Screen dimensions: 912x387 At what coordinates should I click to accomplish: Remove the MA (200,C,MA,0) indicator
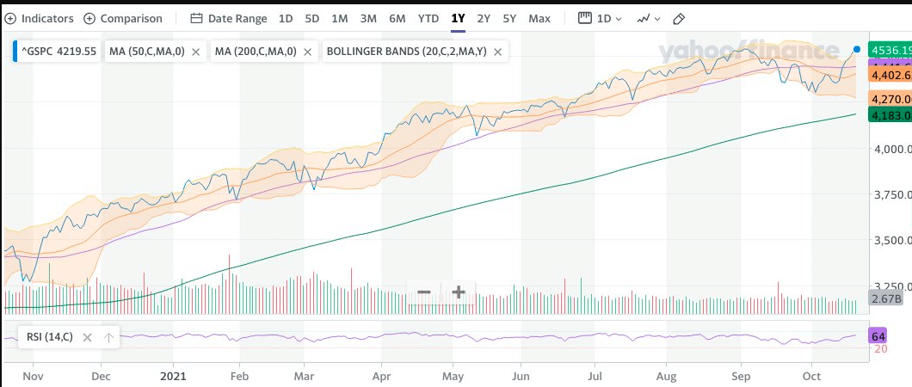coord(308,52)
